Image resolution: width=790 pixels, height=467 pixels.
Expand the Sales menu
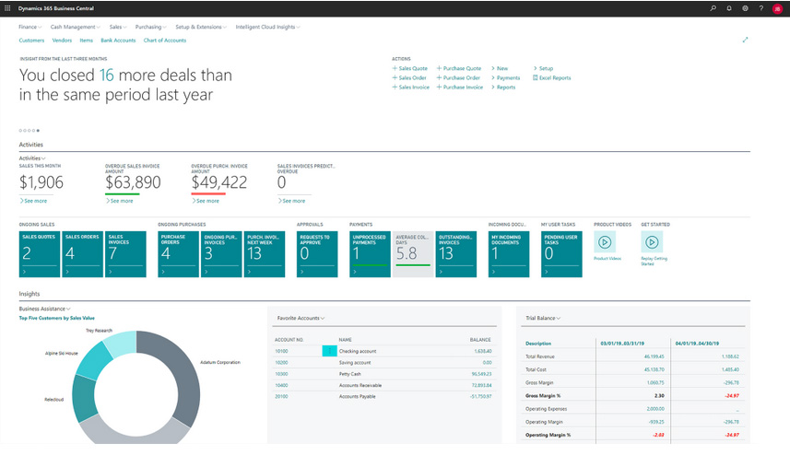(x=118, y=28)
